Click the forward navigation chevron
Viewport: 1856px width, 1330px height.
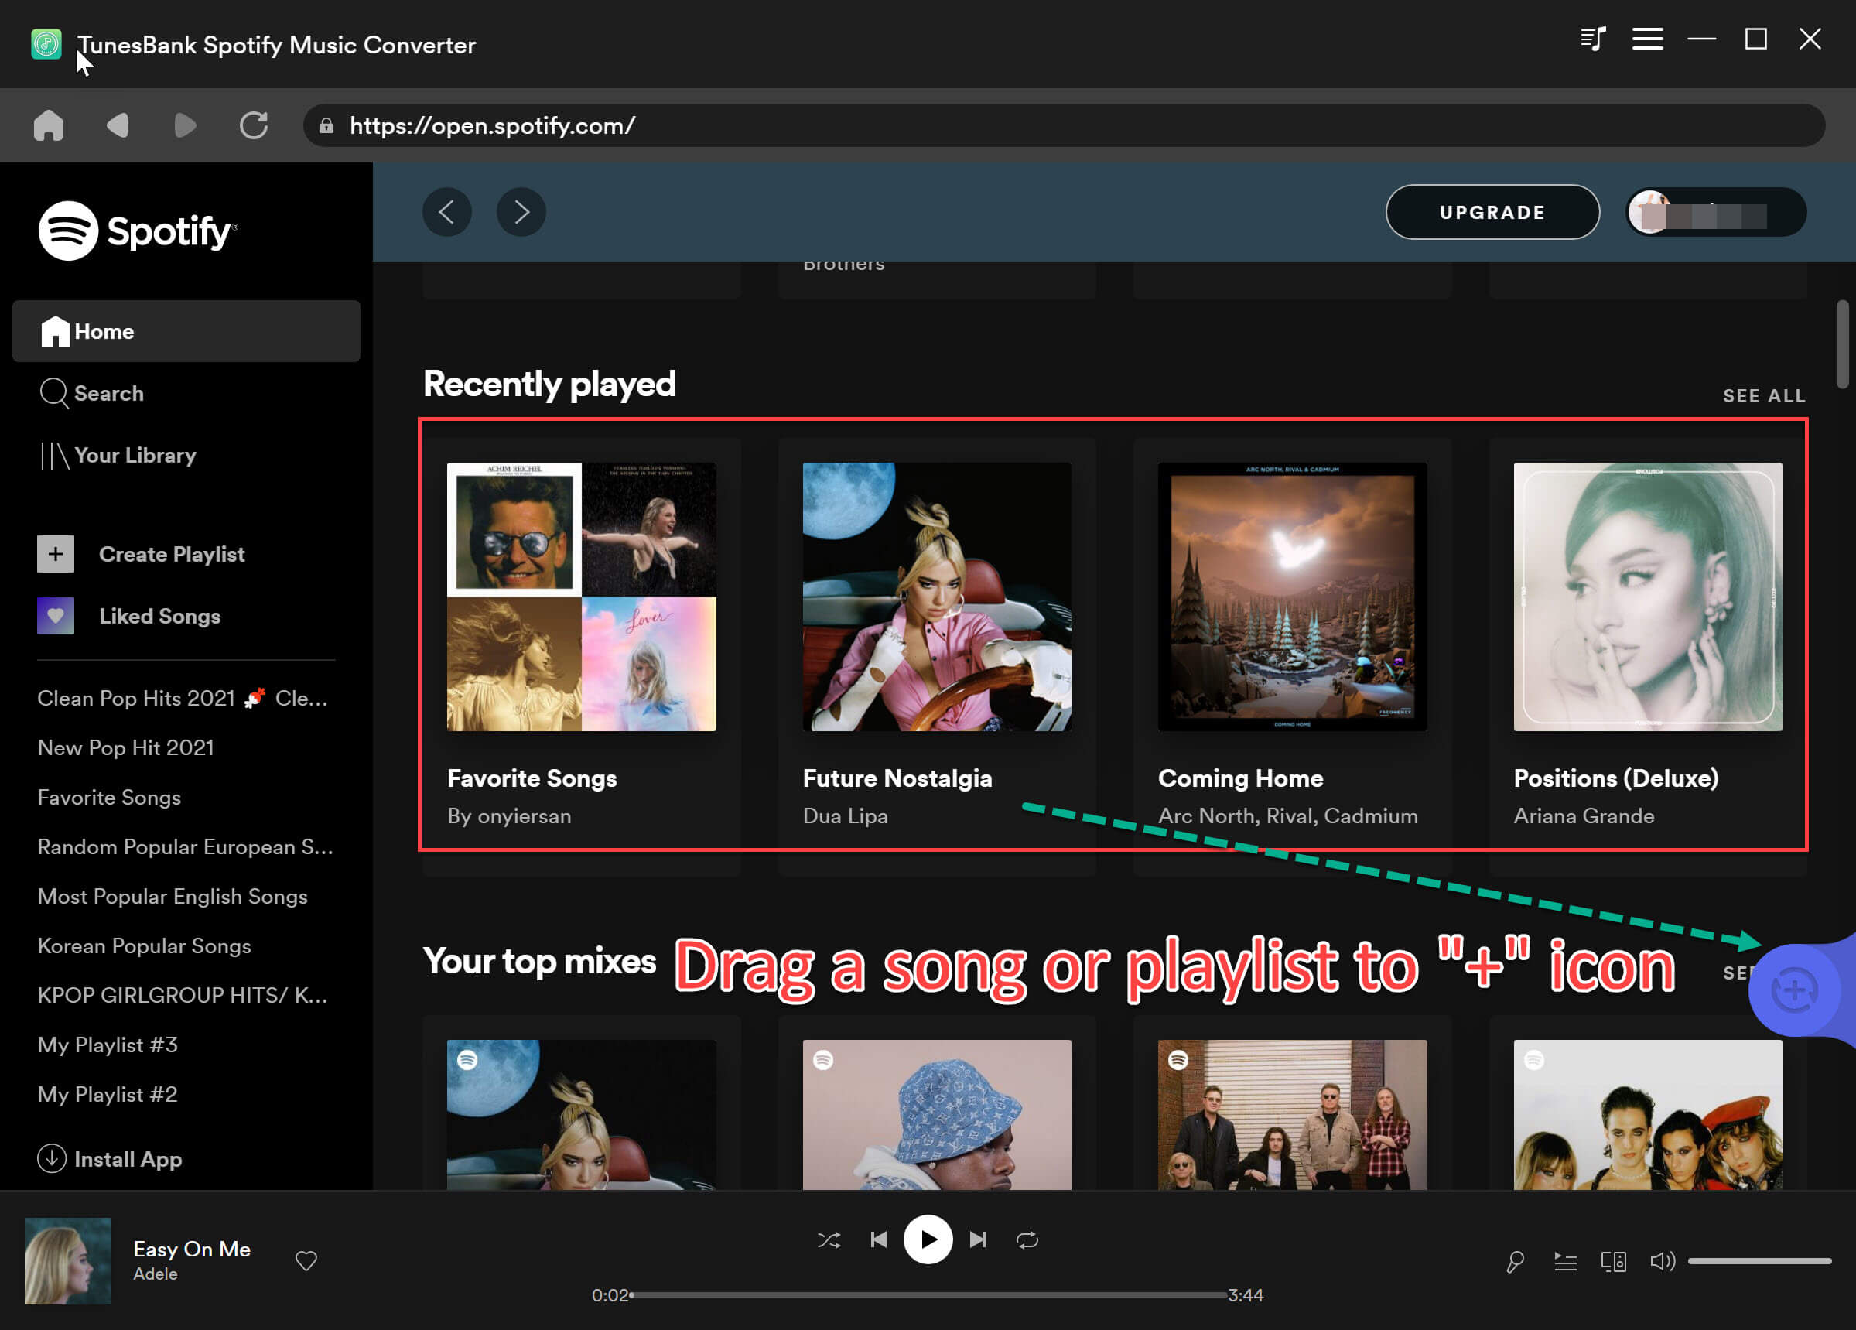(521, 212)
